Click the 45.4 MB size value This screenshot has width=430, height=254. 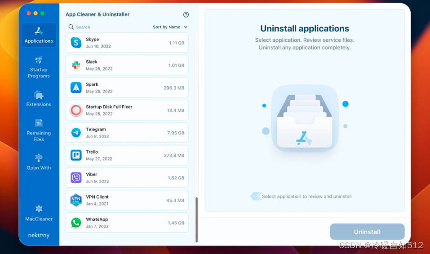175,200
